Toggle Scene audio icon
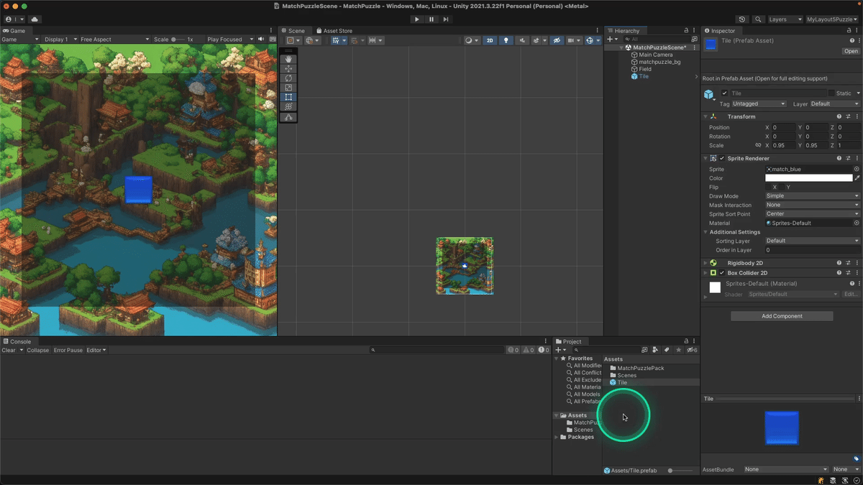Viewport: 863px width, 485px height. [522, 40]
